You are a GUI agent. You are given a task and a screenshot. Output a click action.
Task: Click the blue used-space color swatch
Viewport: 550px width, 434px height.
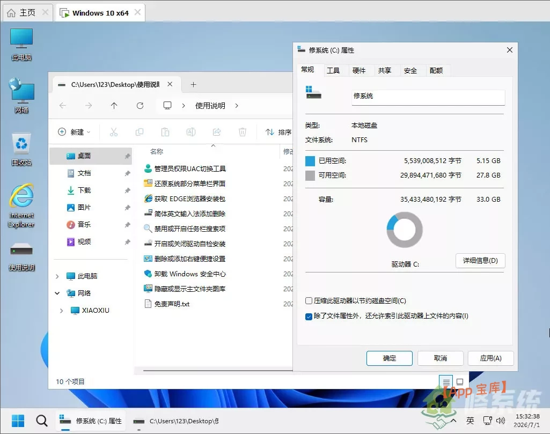(x=310, y=161)
